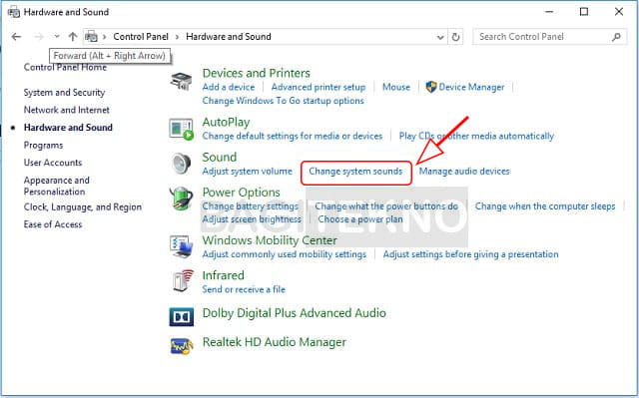Click the Power Options battery icon

(x=181, y=199)
